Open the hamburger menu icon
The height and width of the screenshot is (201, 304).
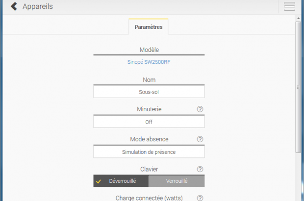click(x=289, y=6)
